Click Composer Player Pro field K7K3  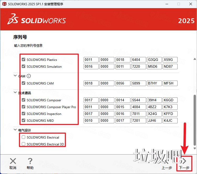pyautogui.click(x=170, y=107)
